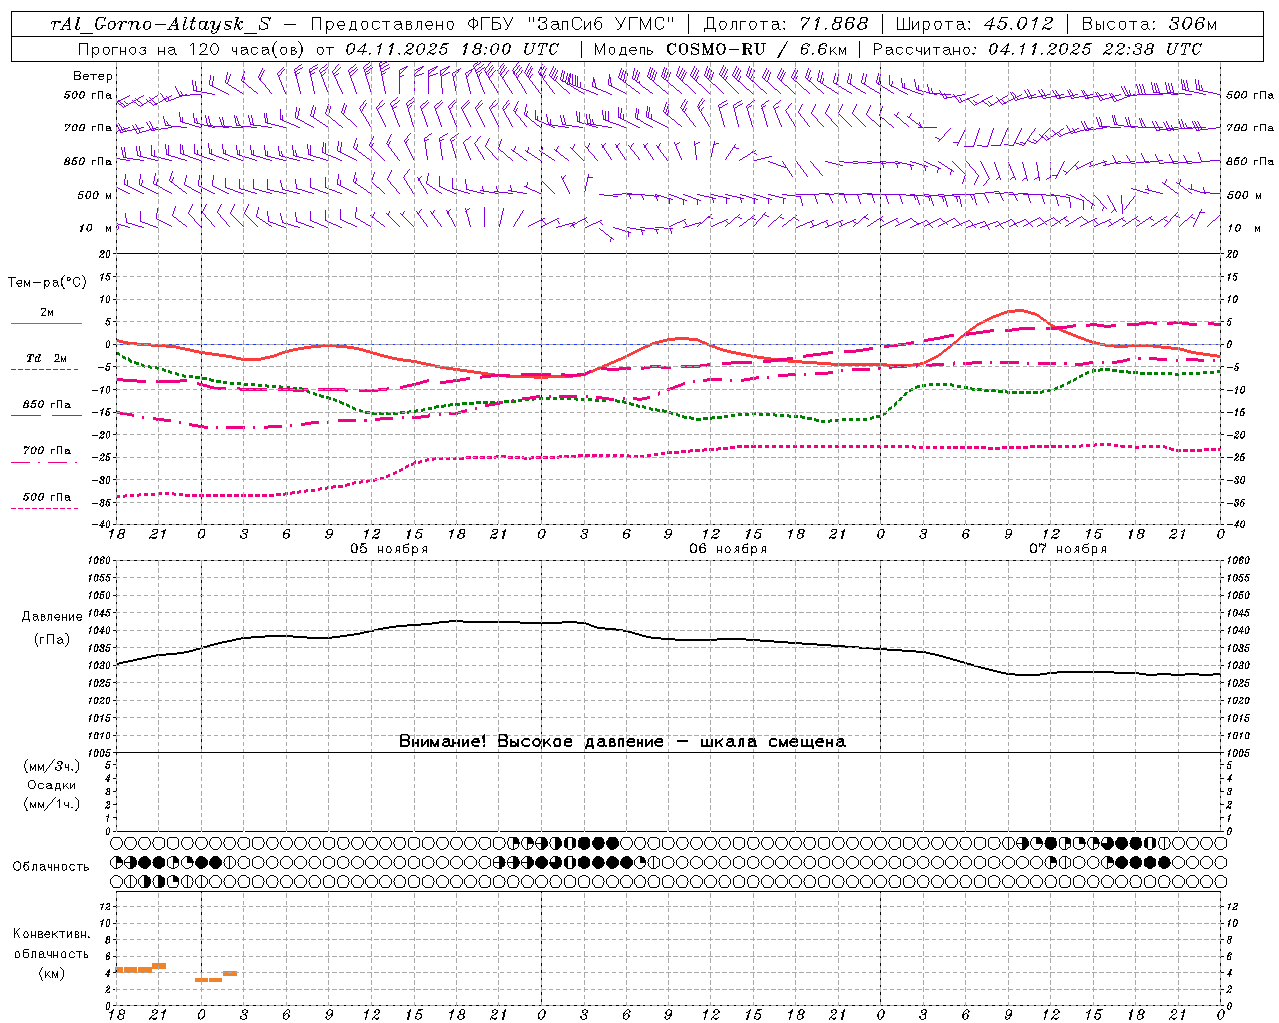This screenshot has width=1279, height=1023.
Task: Click the 07 ноября date label
Action: (x=1068, y=549)
